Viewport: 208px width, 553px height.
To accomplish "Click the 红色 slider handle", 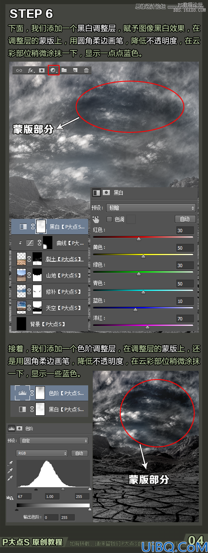I will click(x=139, y=239).
